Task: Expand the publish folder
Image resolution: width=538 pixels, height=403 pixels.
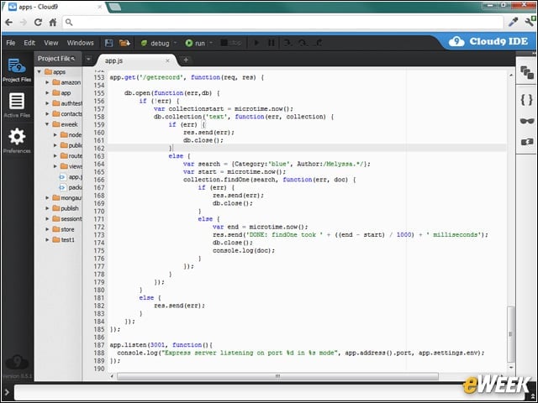Action: (x=47, y=208)
